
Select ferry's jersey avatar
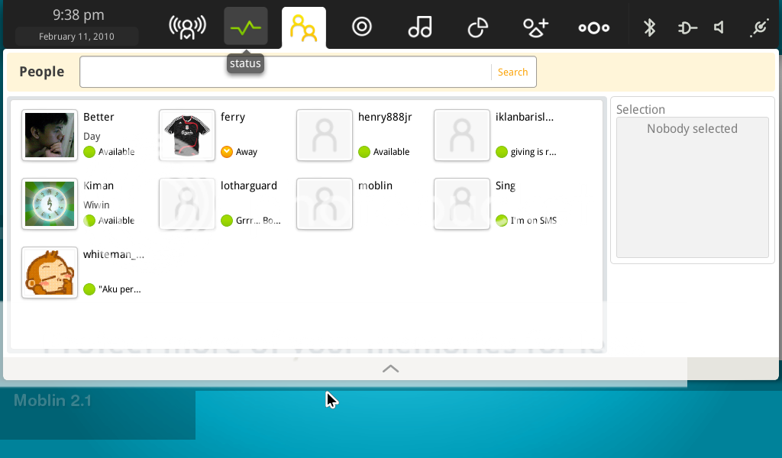[187, 135]
